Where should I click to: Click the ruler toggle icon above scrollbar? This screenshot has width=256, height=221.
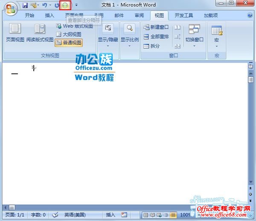pyautogui.click(x=250, y=66)
